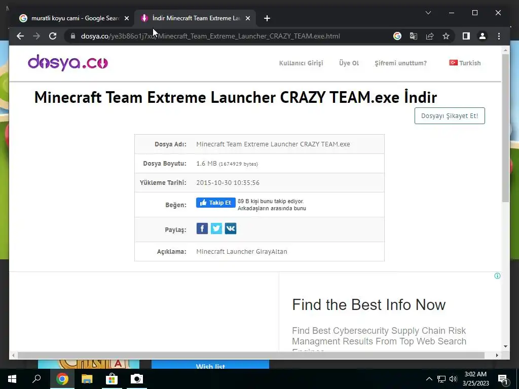Image resolution: width=519 pixels, height=389 pixels.
Task: Close the Google Search tab
Action: (x=126, y=18)
